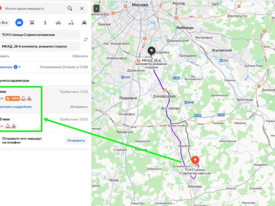The height and width of the screenshot is (206, 275).
Task: Click Реутов label on map
Action: tap(179, 3)
